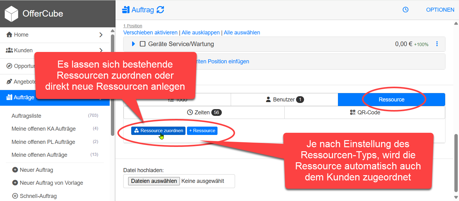Screen dimensions: 459x201
Task: Open Meine offenen KA Aufträge list
Action: 43,129
